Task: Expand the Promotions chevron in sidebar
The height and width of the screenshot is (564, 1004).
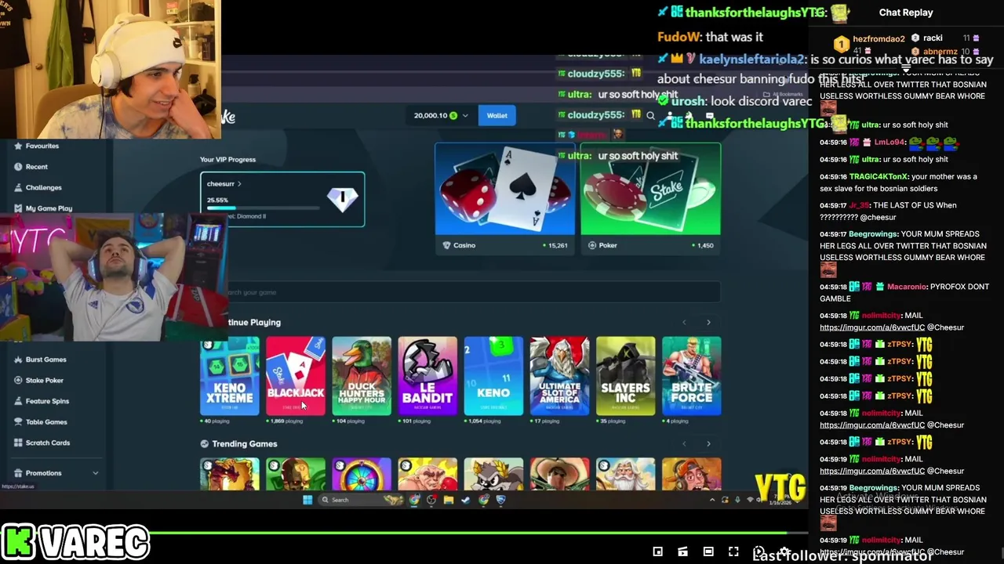Action: coord(96,473)
